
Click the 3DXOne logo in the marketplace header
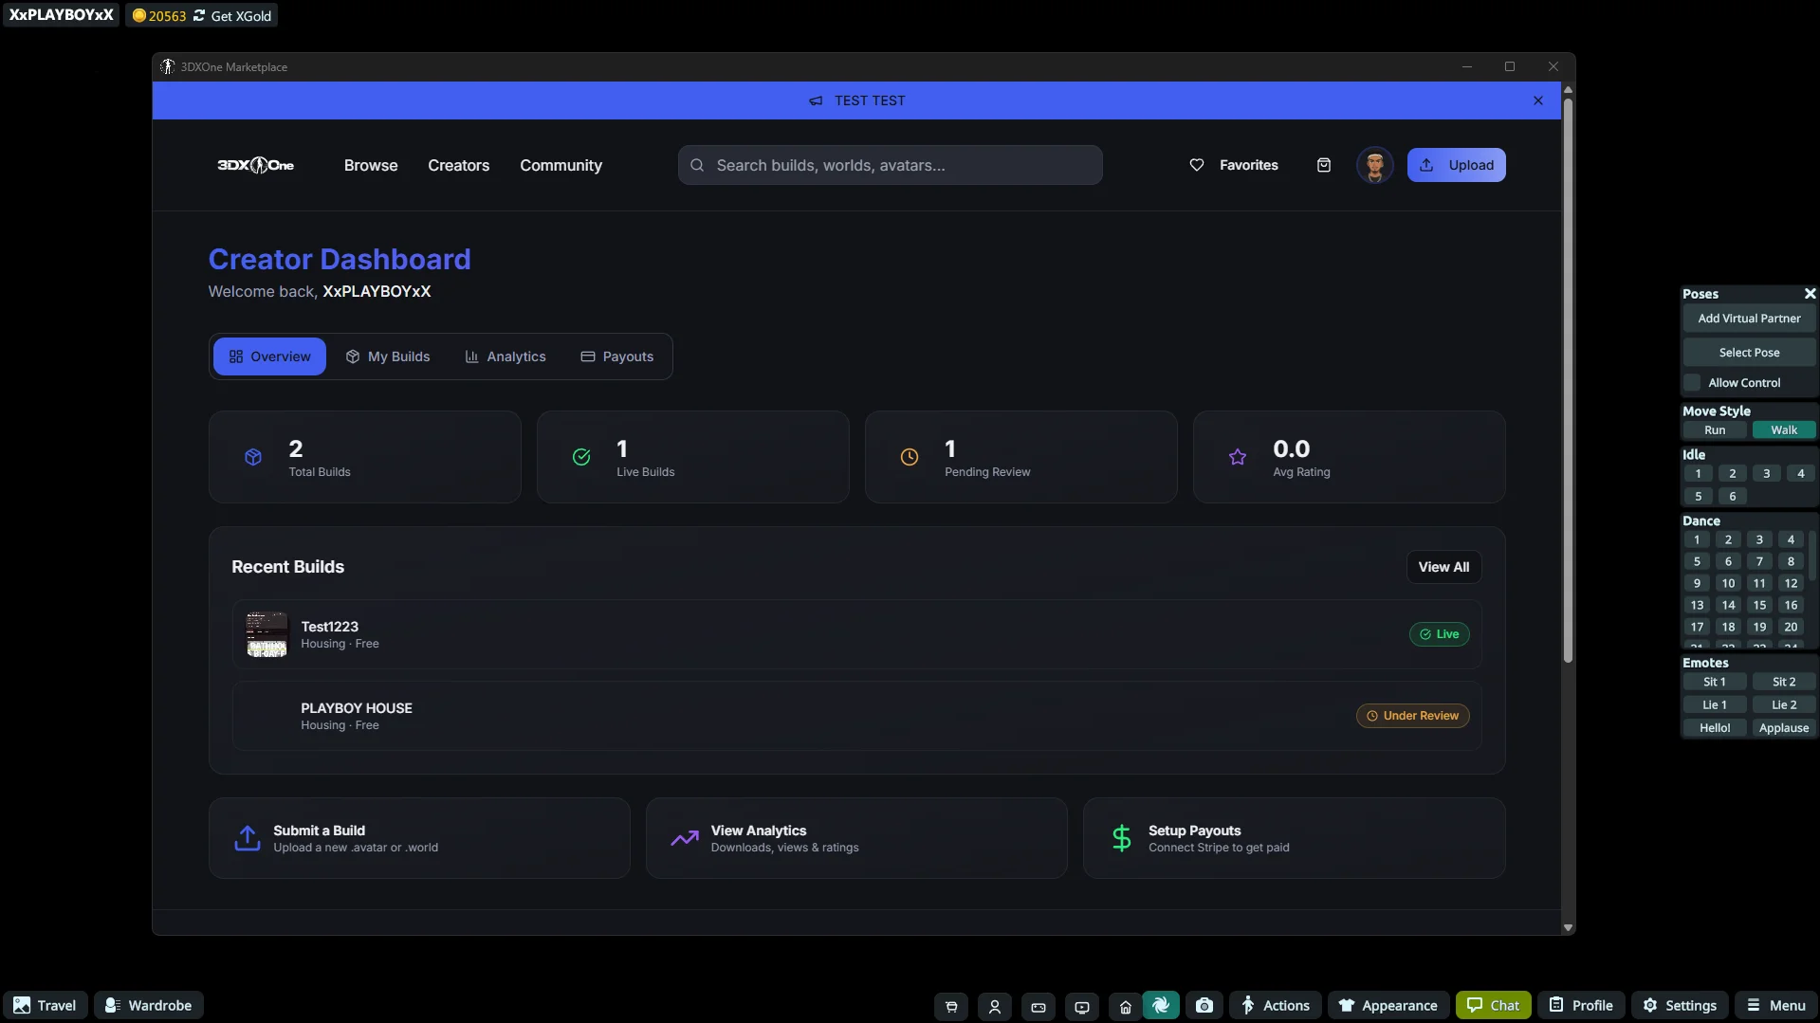click(x=256, y=165)
